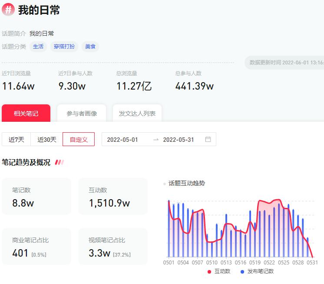Select the 近30天 time range

pyautogui.click(x=47, y=140)
